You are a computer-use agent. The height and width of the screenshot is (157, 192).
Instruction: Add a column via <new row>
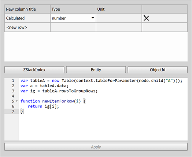27,28
